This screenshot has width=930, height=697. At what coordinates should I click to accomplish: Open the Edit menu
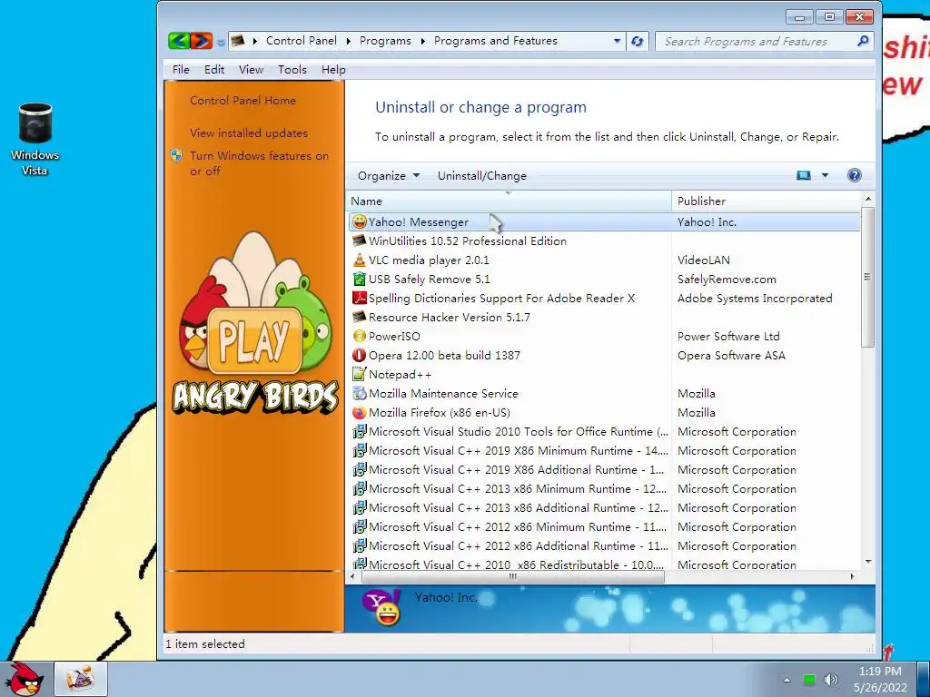pos(214,69)
